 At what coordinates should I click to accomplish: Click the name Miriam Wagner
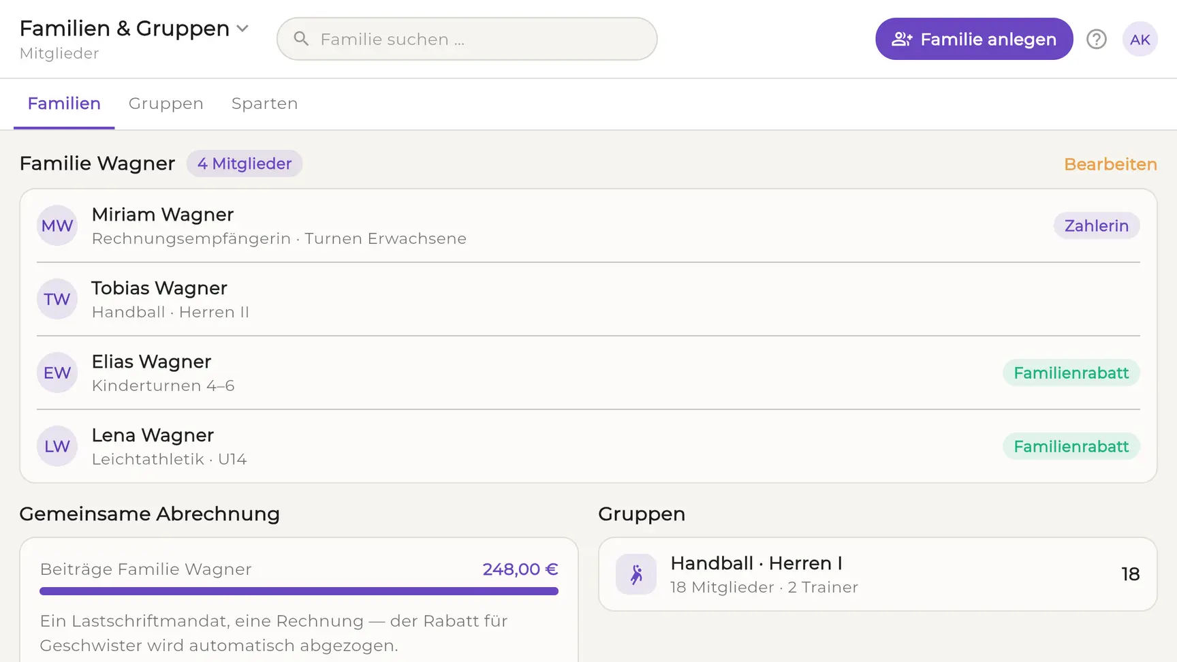pos(163,215)
